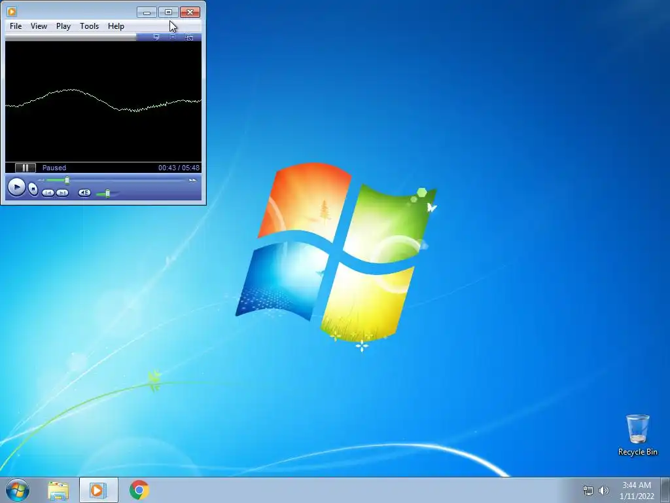Open the Recycle Bin on desktop
670x503 pixels.
(x=637, y=435)
